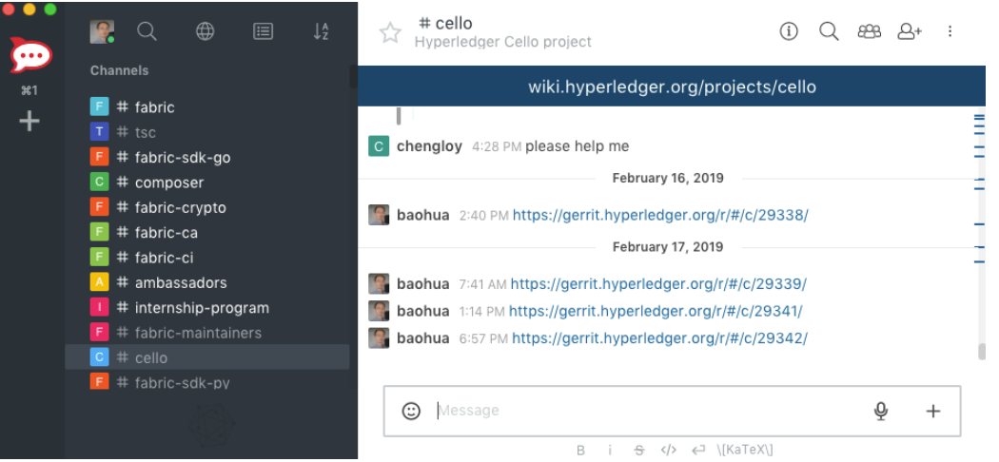The height and width of the screenshot is (462, 999).
Task: Open the sidebar sort options
Action: 321,31
